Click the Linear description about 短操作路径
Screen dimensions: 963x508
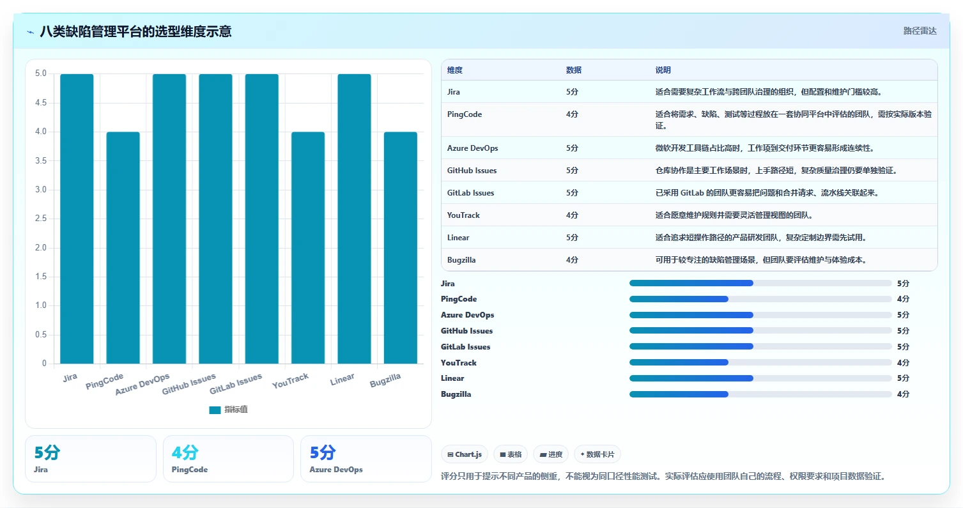point(761,238)
